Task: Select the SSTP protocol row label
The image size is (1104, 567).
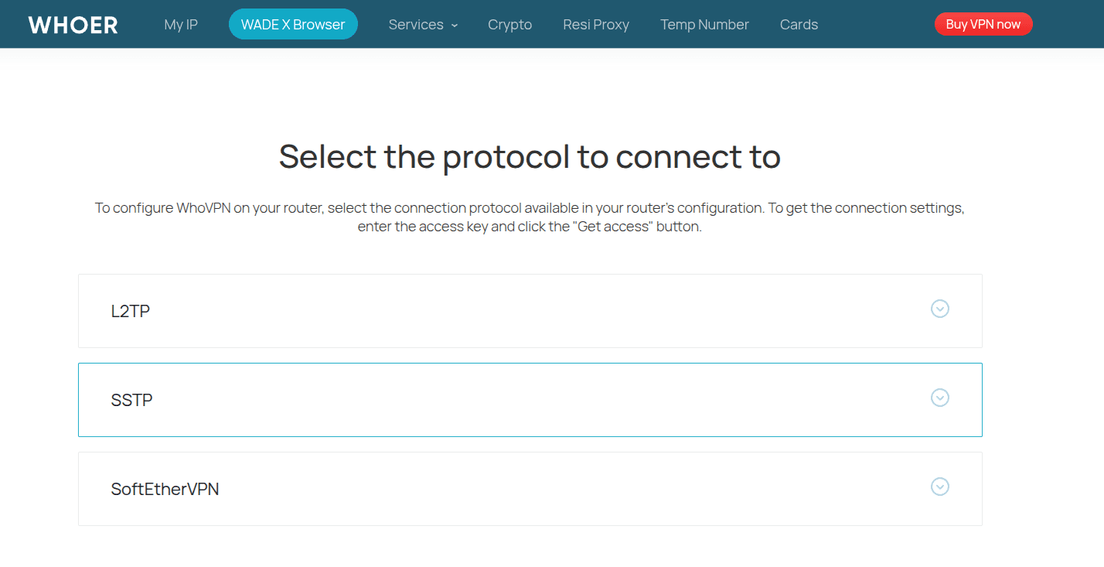Action: 132,400
